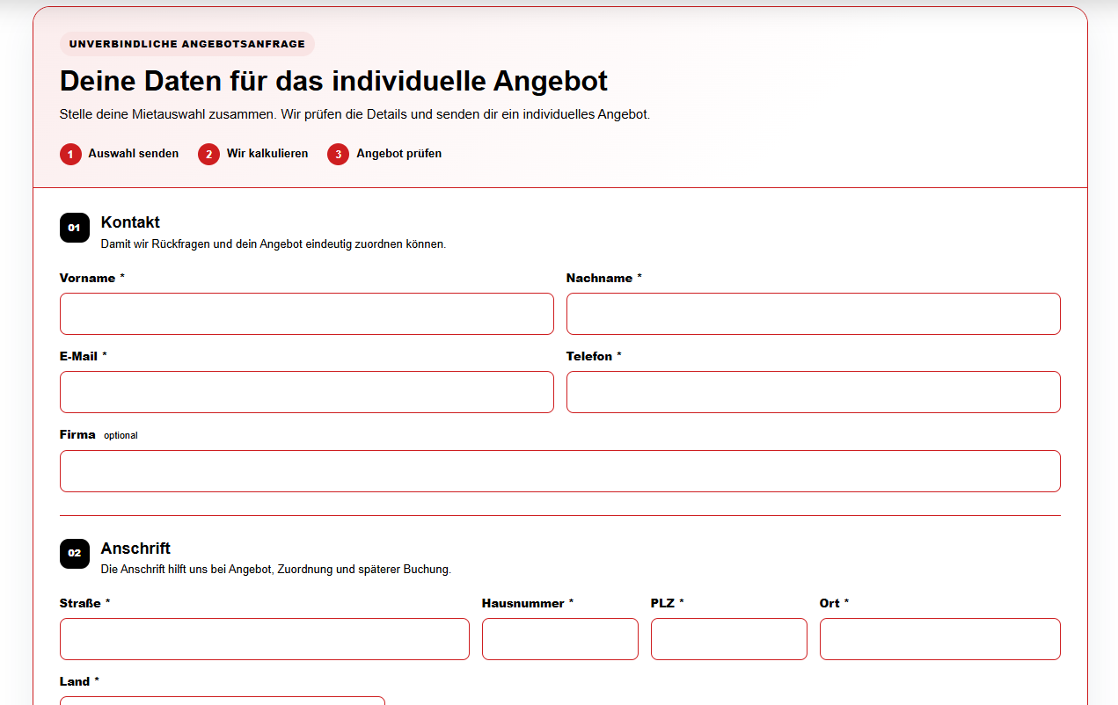Focus the Telefon input field
Image resolution: width=1118 pixels, height=705 pixels.
pyautogui.click(x=814, y=392)
